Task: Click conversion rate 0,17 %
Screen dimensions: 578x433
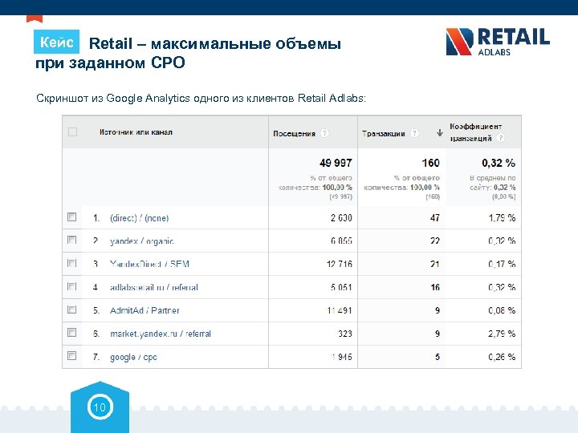Action: tap(502, 264)
